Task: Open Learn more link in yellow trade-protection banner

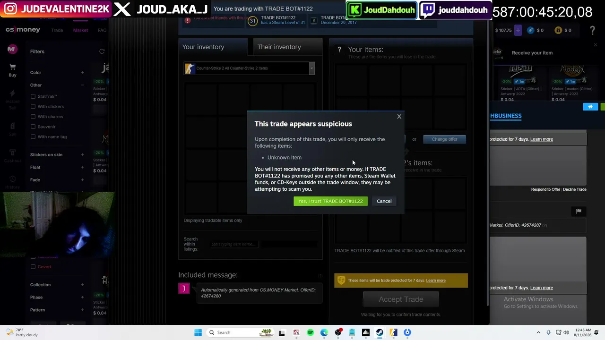Action: pyautogui.click(x=436, y=280)
